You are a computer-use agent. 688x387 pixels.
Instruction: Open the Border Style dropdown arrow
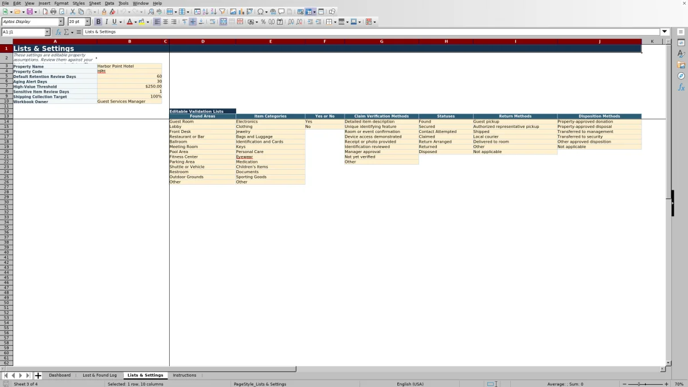(348, 22)
